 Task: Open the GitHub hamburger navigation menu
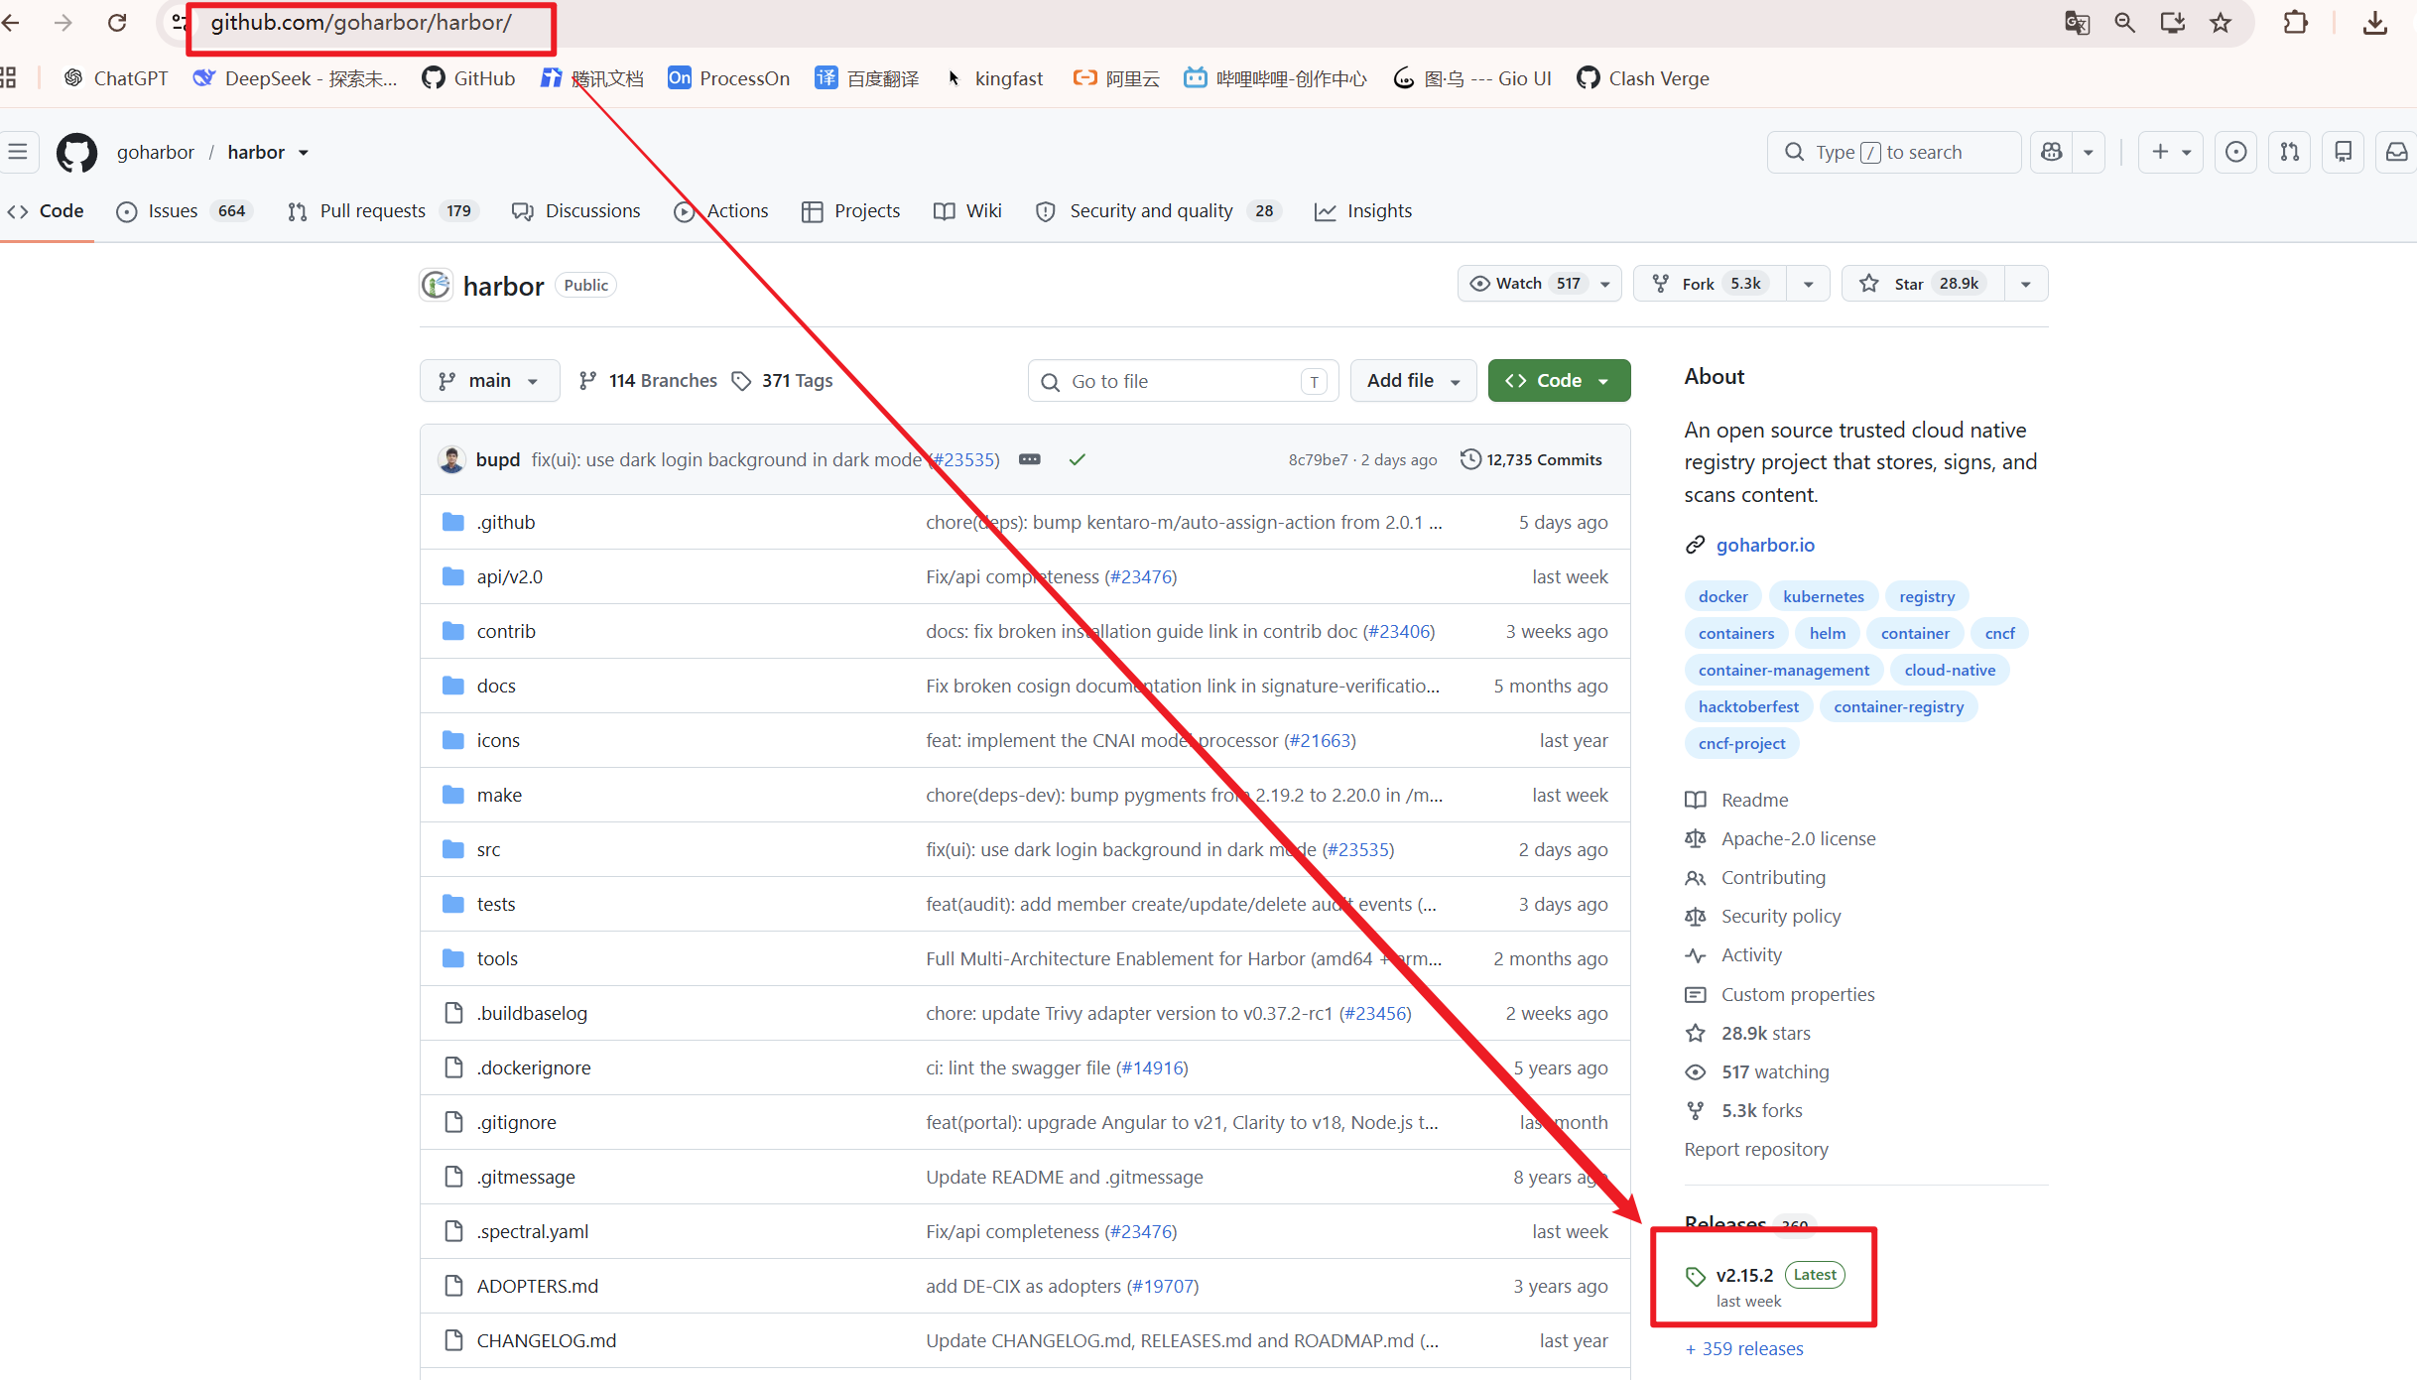click(18, 152)
